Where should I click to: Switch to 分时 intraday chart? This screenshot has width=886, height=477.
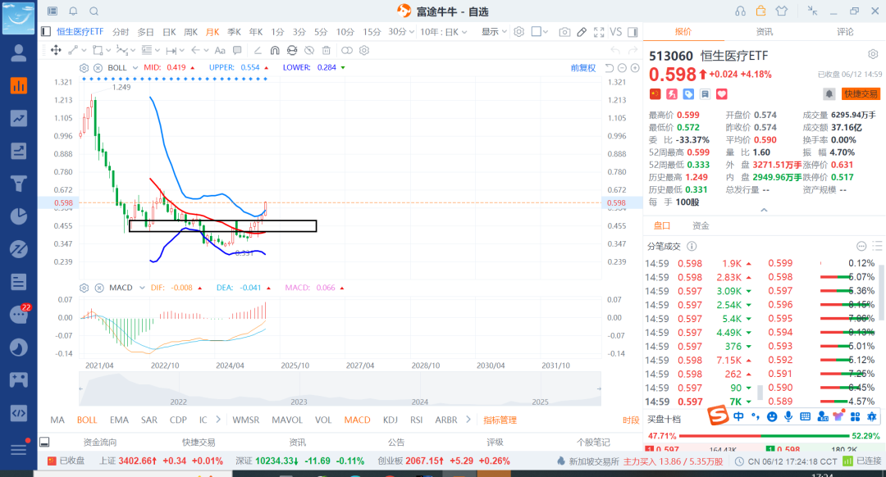[121, 32]
